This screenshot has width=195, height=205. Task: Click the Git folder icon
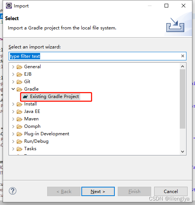coord(19,82)
